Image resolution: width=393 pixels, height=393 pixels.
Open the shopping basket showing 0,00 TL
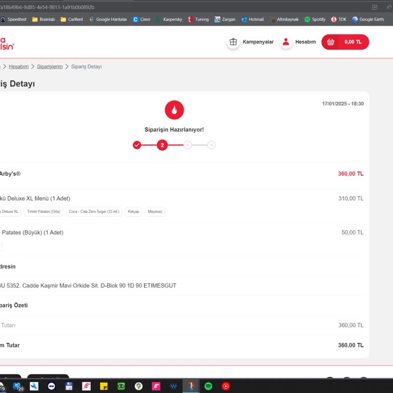[x=345, y=42]
